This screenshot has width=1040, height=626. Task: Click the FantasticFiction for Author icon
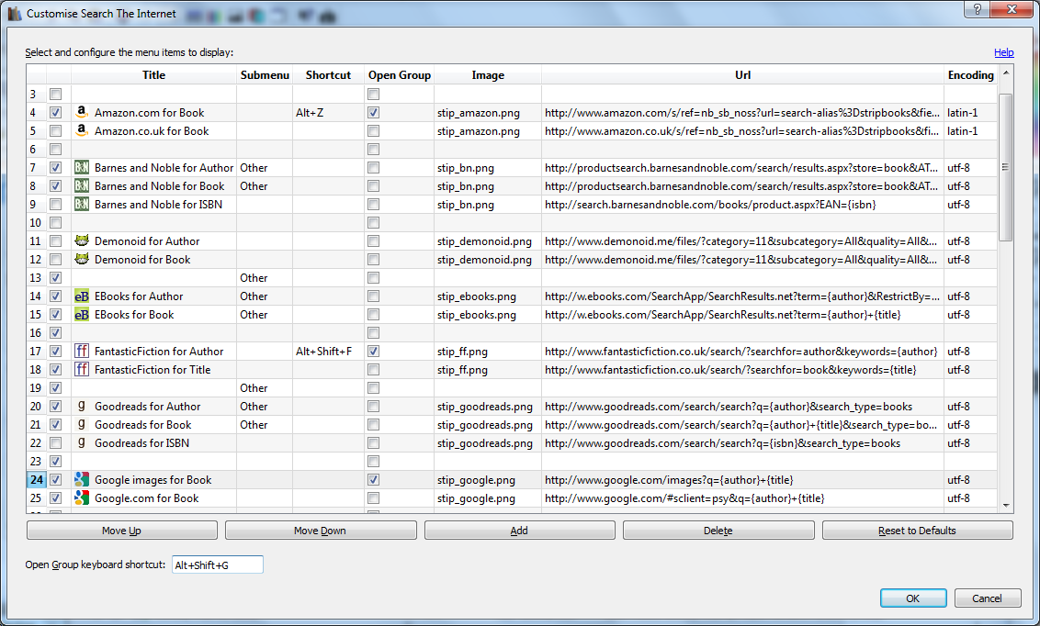point(82,351)
